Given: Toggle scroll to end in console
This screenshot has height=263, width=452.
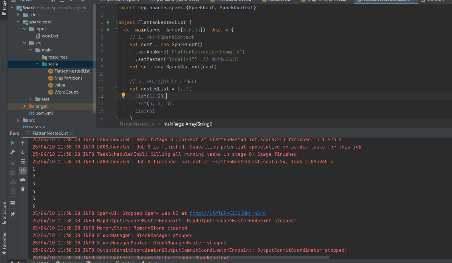Looking at the screenshot, I should [x=23, y=171].
